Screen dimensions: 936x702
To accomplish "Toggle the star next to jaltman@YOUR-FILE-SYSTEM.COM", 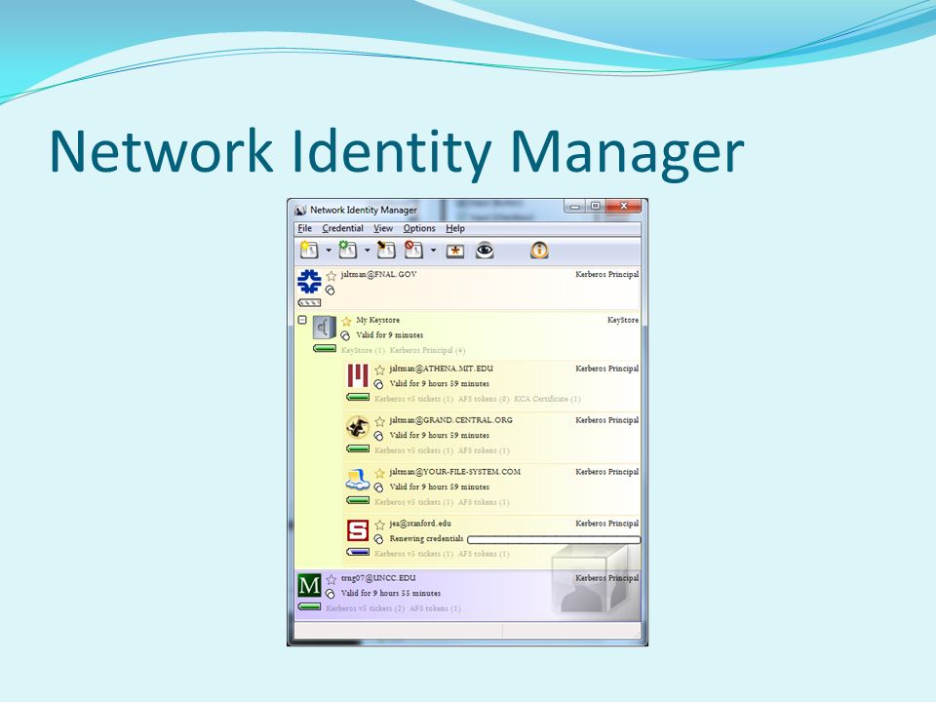I will [x=379, y=473].
